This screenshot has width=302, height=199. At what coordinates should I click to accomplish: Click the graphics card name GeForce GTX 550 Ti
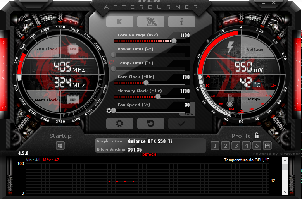tap(150, 141)
